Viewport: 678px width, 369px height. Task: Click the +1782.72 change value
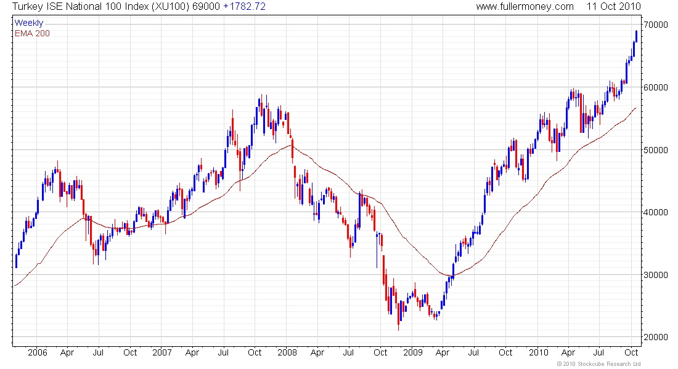click(244, 7)
